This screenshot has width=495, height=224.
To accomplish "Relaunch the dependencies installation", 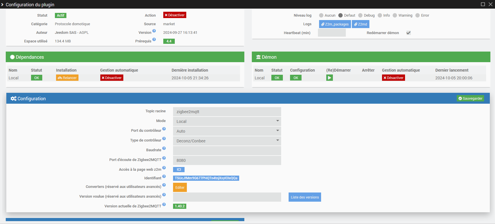I will coord(67,78).
